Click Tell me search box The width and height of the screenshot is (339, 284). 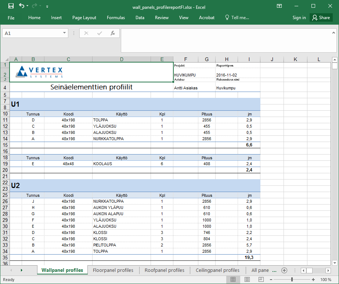click(x=237, y=18)
